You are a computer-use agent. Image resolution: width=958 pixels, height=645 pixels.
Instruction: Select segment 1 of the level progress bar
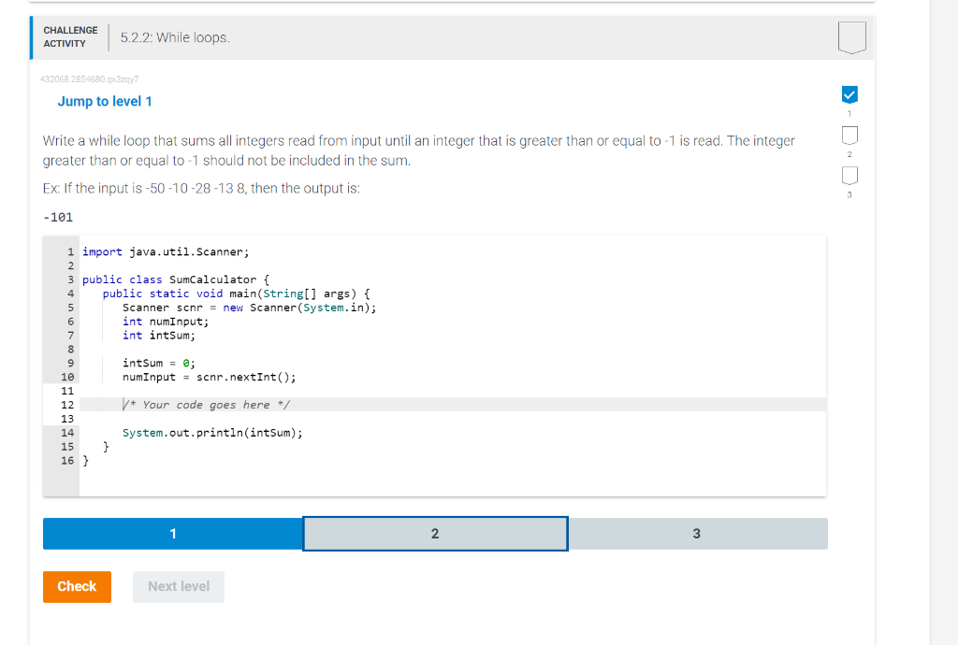172,533
